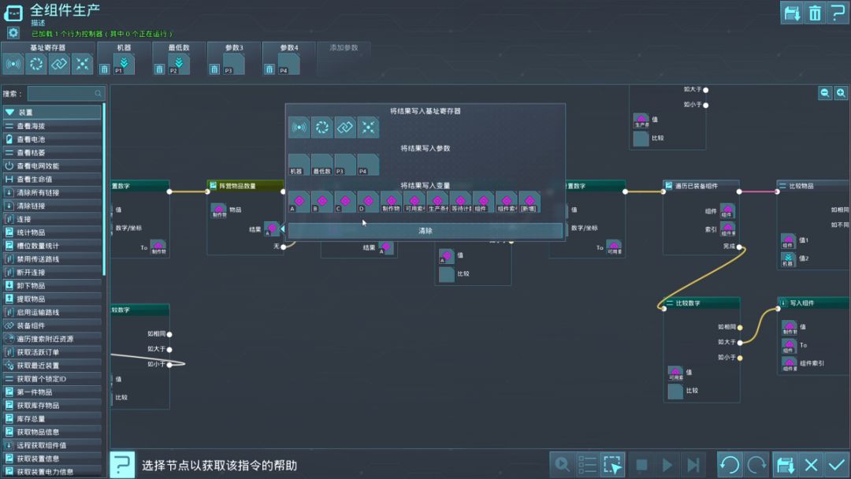Screen dimensions: 851x479
Task: Select variable B in the popup
Action: point(321,202)
